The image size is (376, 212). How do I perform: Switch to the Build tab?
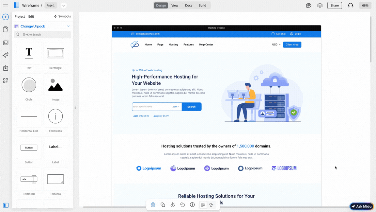coord(202,6)
